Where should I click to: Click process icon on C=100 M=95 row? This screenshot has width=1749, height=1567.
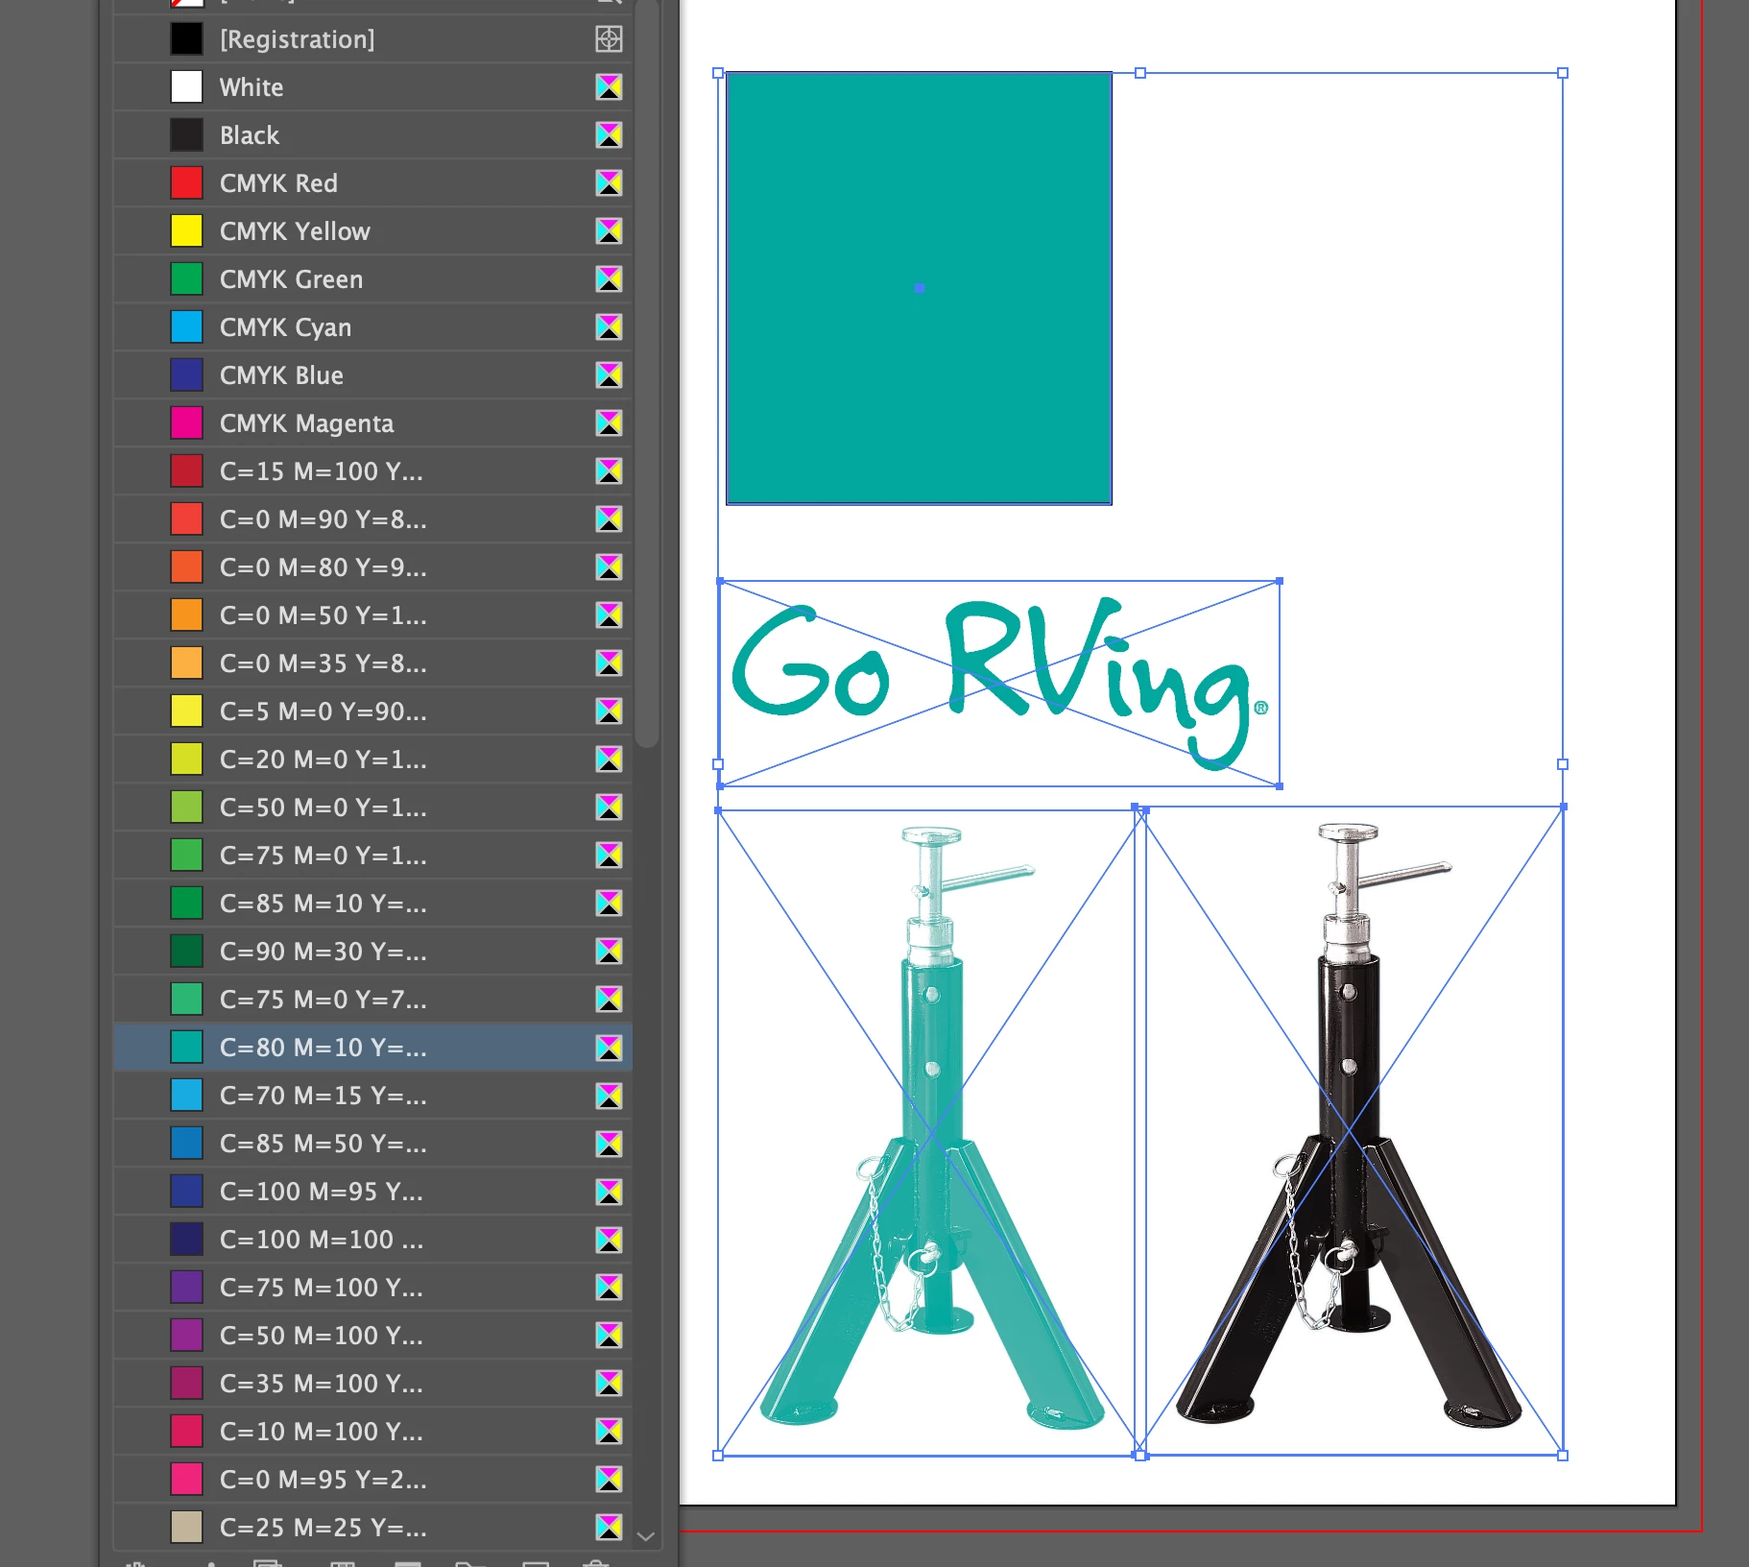pos(609,1192)
